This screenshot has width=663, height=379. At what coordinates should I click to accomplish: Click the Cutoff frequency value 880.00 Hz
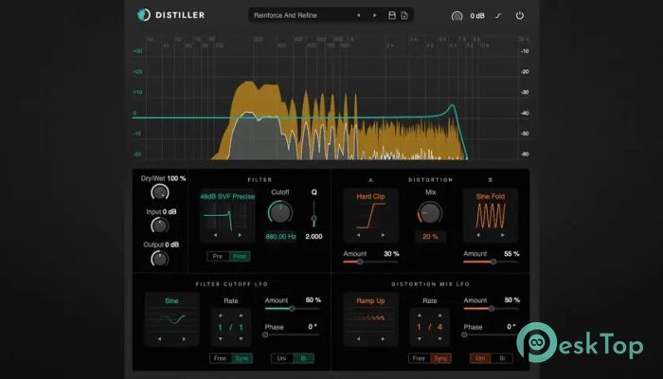pos(280,236)
